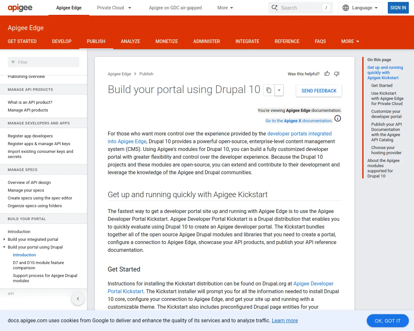Click the SIGN IN button
The image size is (414, 331).
click(398, 8)
